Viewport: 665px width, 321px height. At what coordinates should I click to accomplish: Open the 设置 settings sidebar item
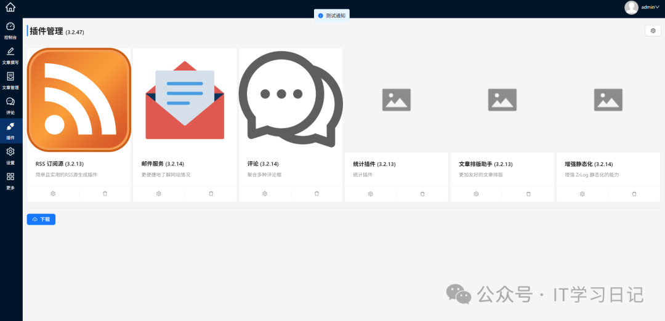point(10,156)
